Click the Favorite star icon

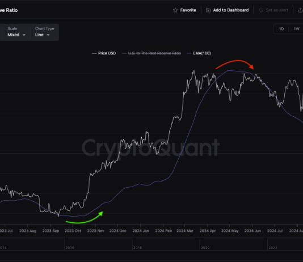[x=175, y=10]
